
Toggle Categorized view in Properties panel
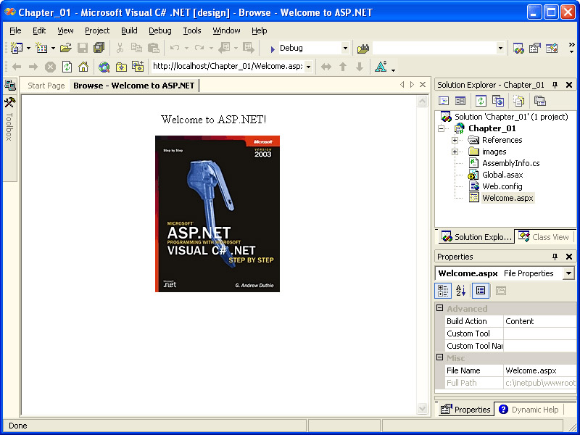tap(444, 291)
